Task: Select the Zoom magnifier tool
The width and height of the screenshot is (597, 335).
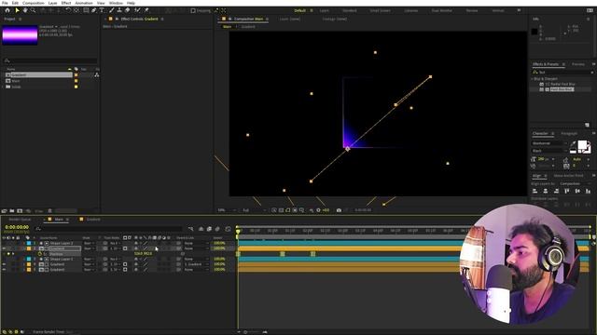Action: click(x=34, y=10)
